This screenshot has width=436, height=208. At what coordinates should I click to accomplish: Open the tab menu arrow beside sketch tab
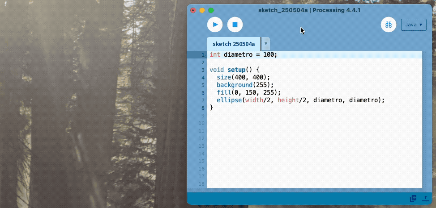[266, 44]
